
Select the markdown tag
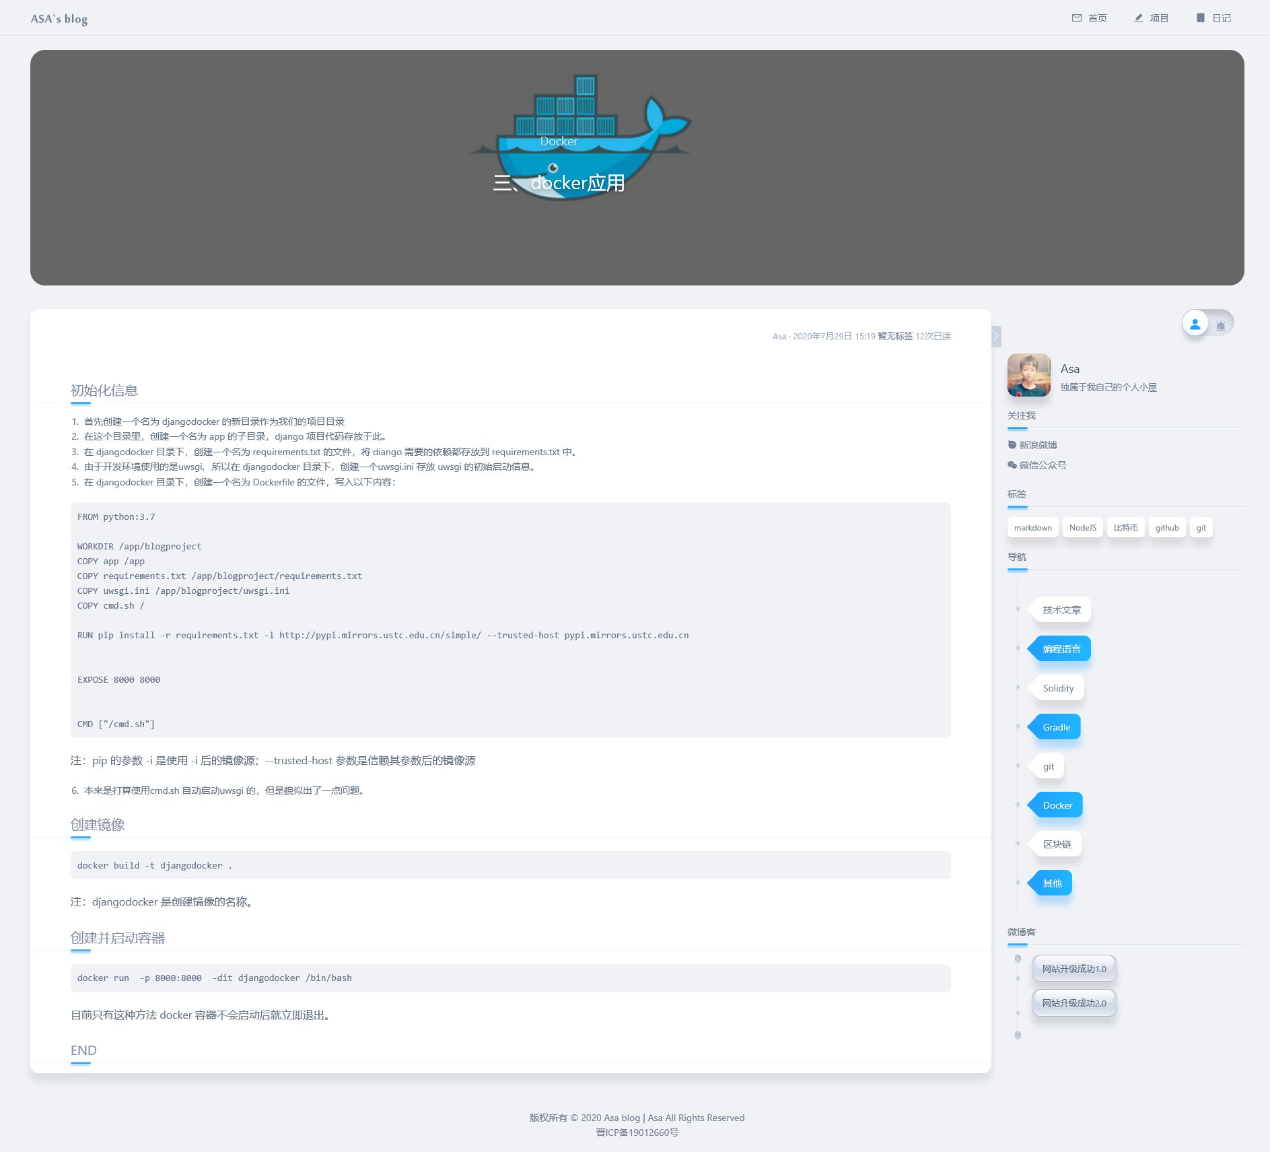(x=1032, y=528)
